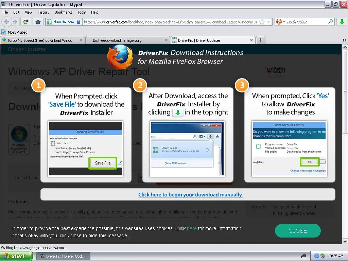Image resolution: width=348 pixels, height=261 pixels.
Task: Follow the 'here' cookie information link
Action: tap(192, 228)
